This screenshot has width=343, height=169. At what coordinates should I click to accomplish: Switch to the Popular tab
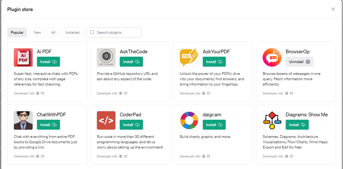pos(17,32)
